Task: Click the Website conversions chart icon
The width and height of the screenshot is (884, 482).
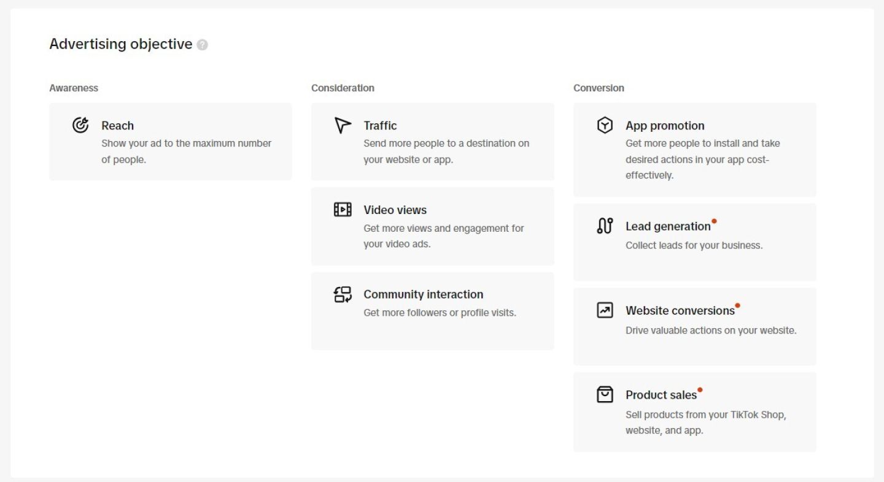Action: coord(605,310)
